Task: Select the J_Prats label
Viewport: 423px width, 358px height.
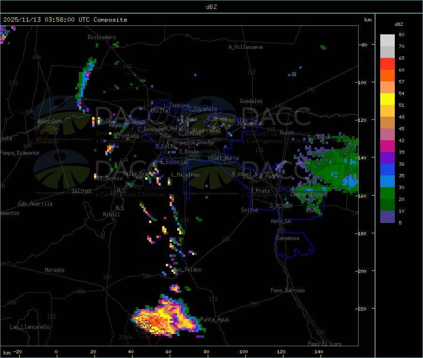Action: click(x=260, y=191)
